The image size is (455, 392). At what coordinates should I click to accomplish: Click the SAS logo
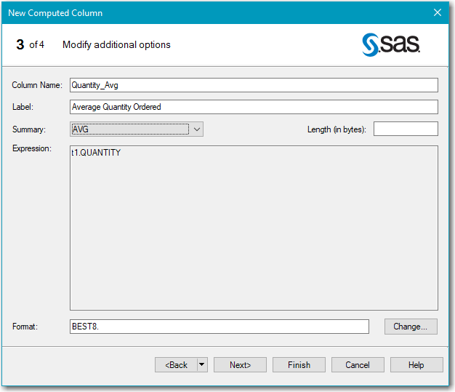390,44
